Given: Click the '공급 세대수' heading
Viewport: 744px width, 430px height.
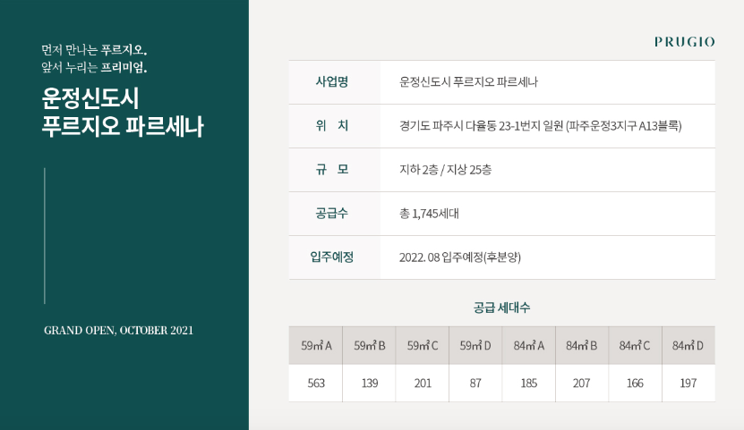Looking at the screenshot, I should tap(501, 308).
